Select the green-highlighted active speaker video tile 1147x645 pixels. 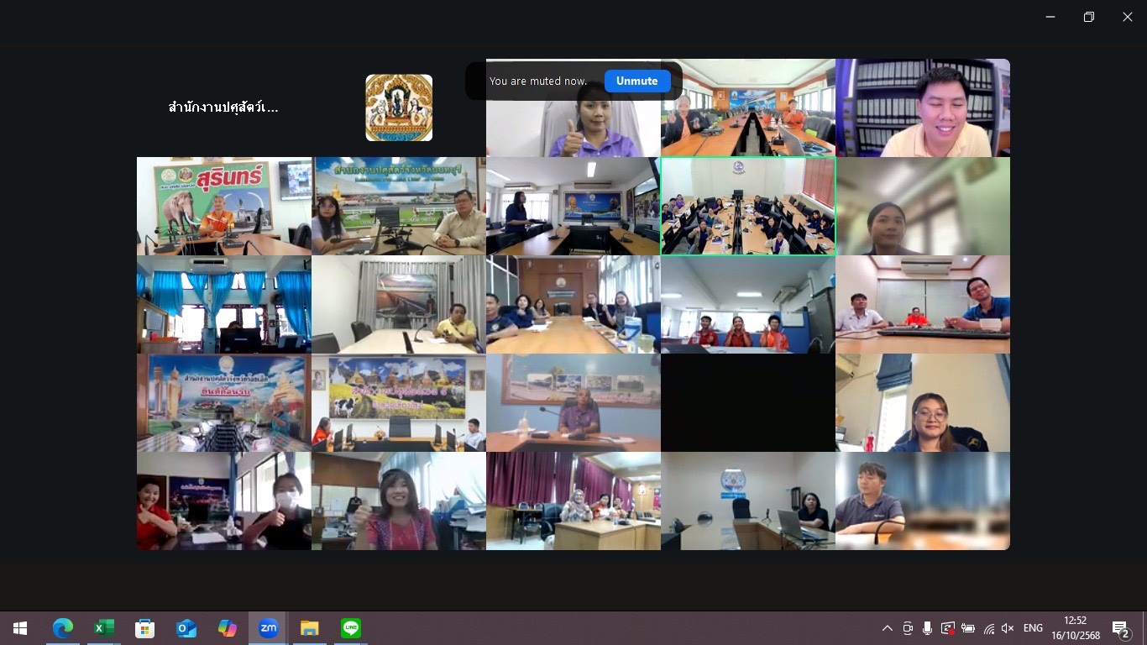pos(747,206)
